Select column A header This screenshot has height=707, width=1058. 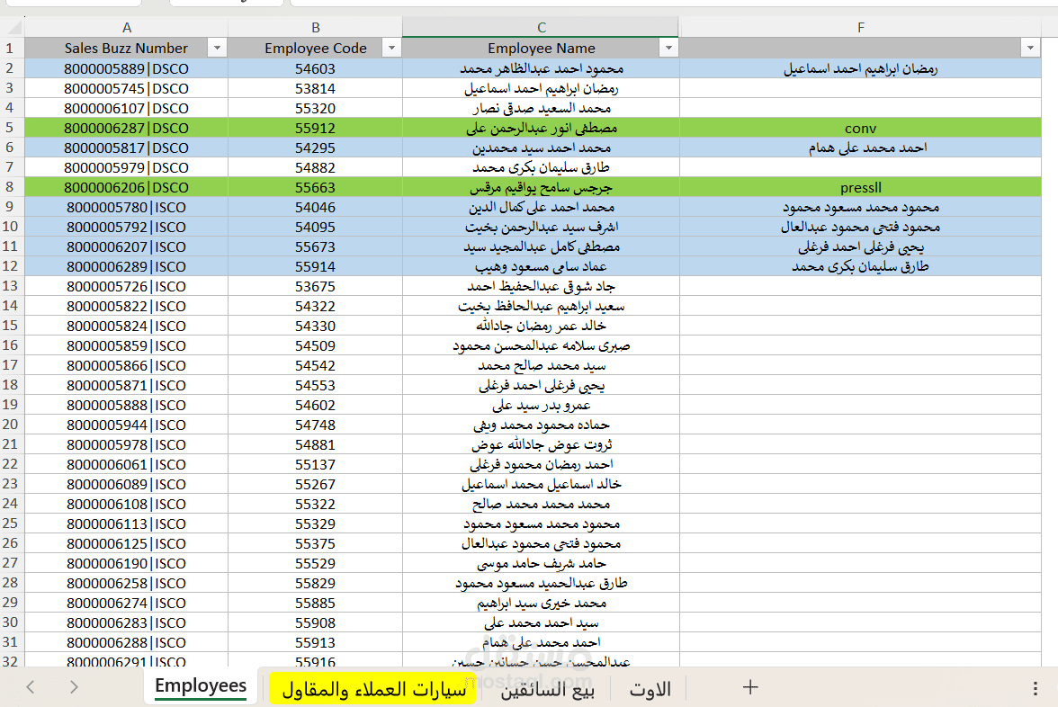[x=126, y=28]
